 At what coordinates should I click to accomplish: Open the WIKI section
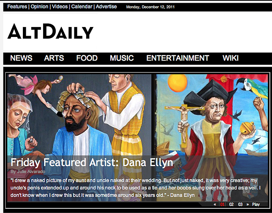coord(230,58)
